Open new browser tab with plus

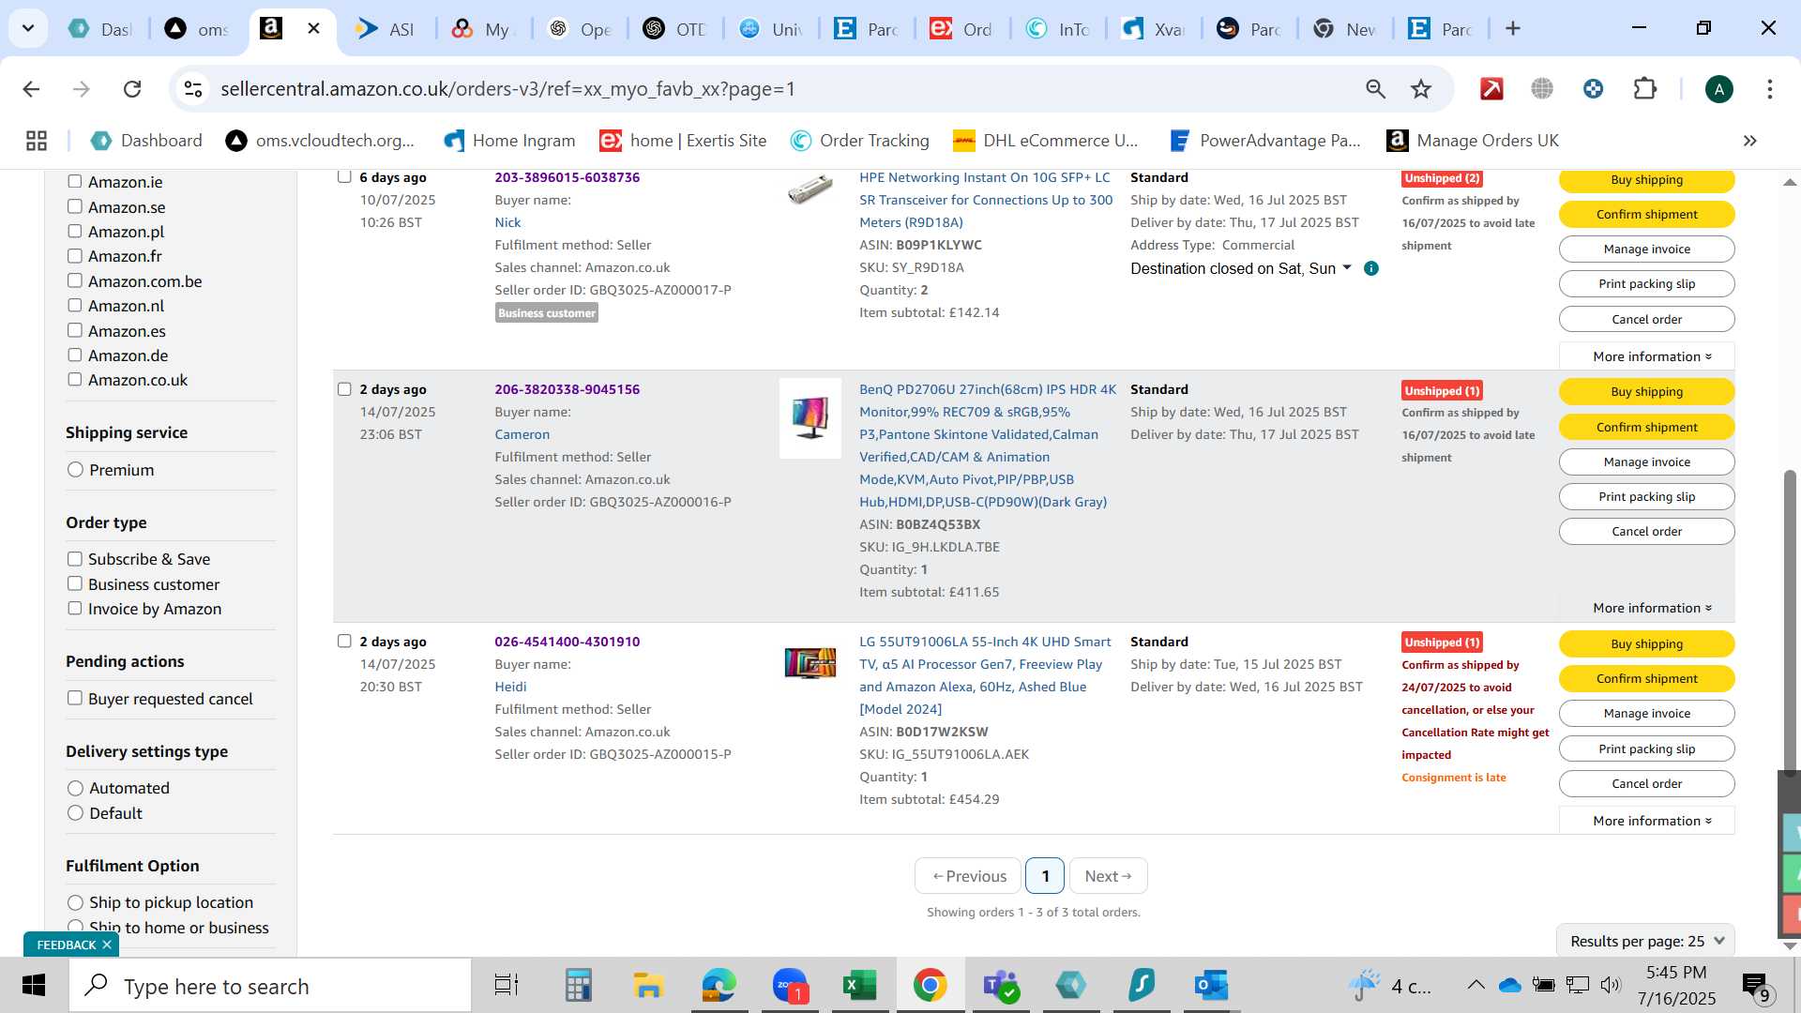[x=1513, y=29]
